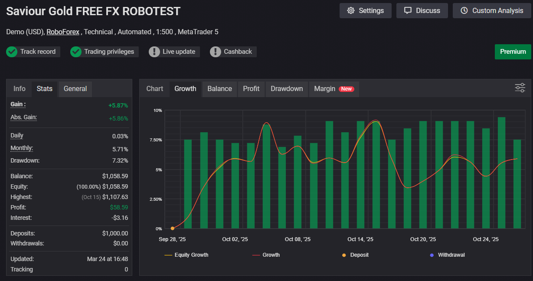Screen dimensions: 533x281
Task: Click the Live update warning icon
Action: point(154,52)
